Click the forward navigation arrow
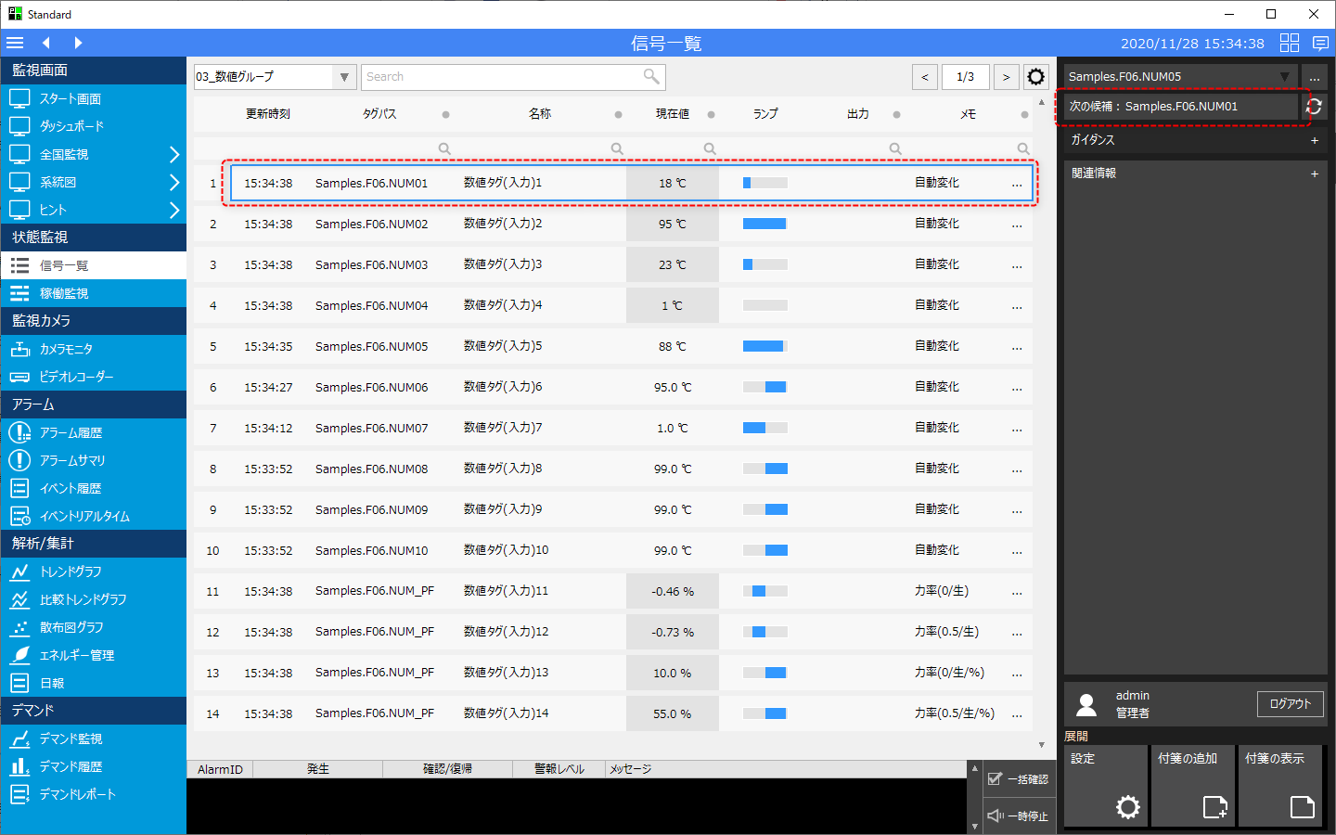The image size is (1336, 835). [x=78, y=43]
